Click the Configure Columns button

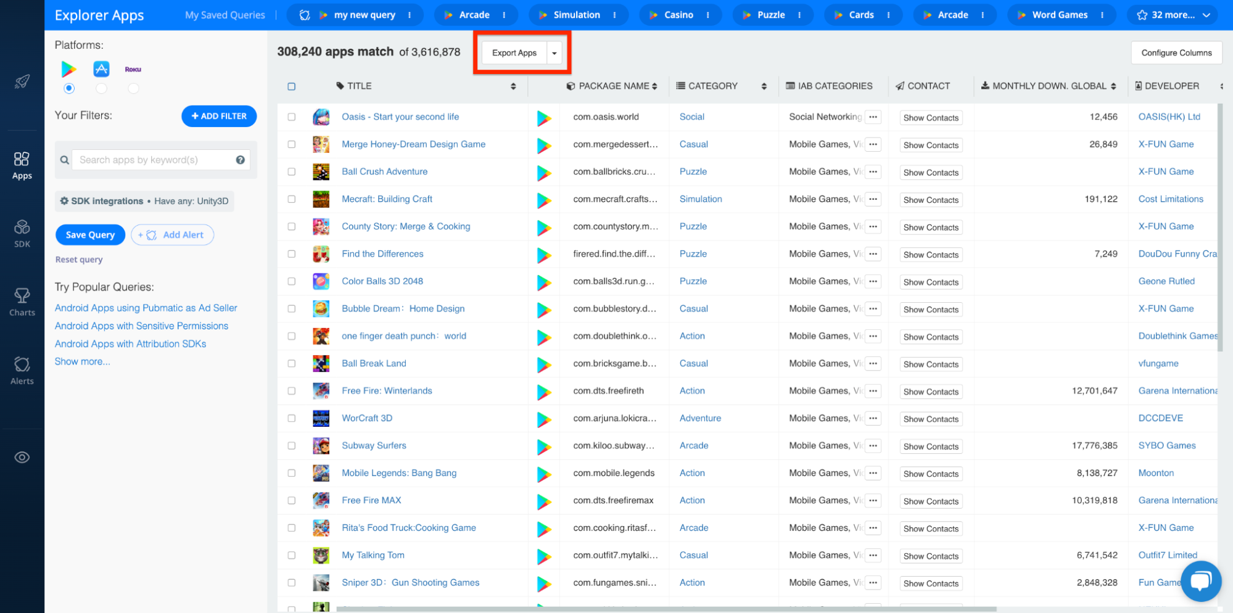coord(1176,53)
